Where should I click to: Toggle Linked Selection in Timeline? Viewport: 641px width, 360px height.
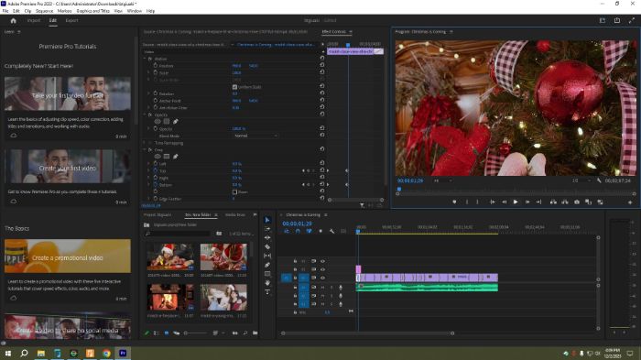(309, 231)
